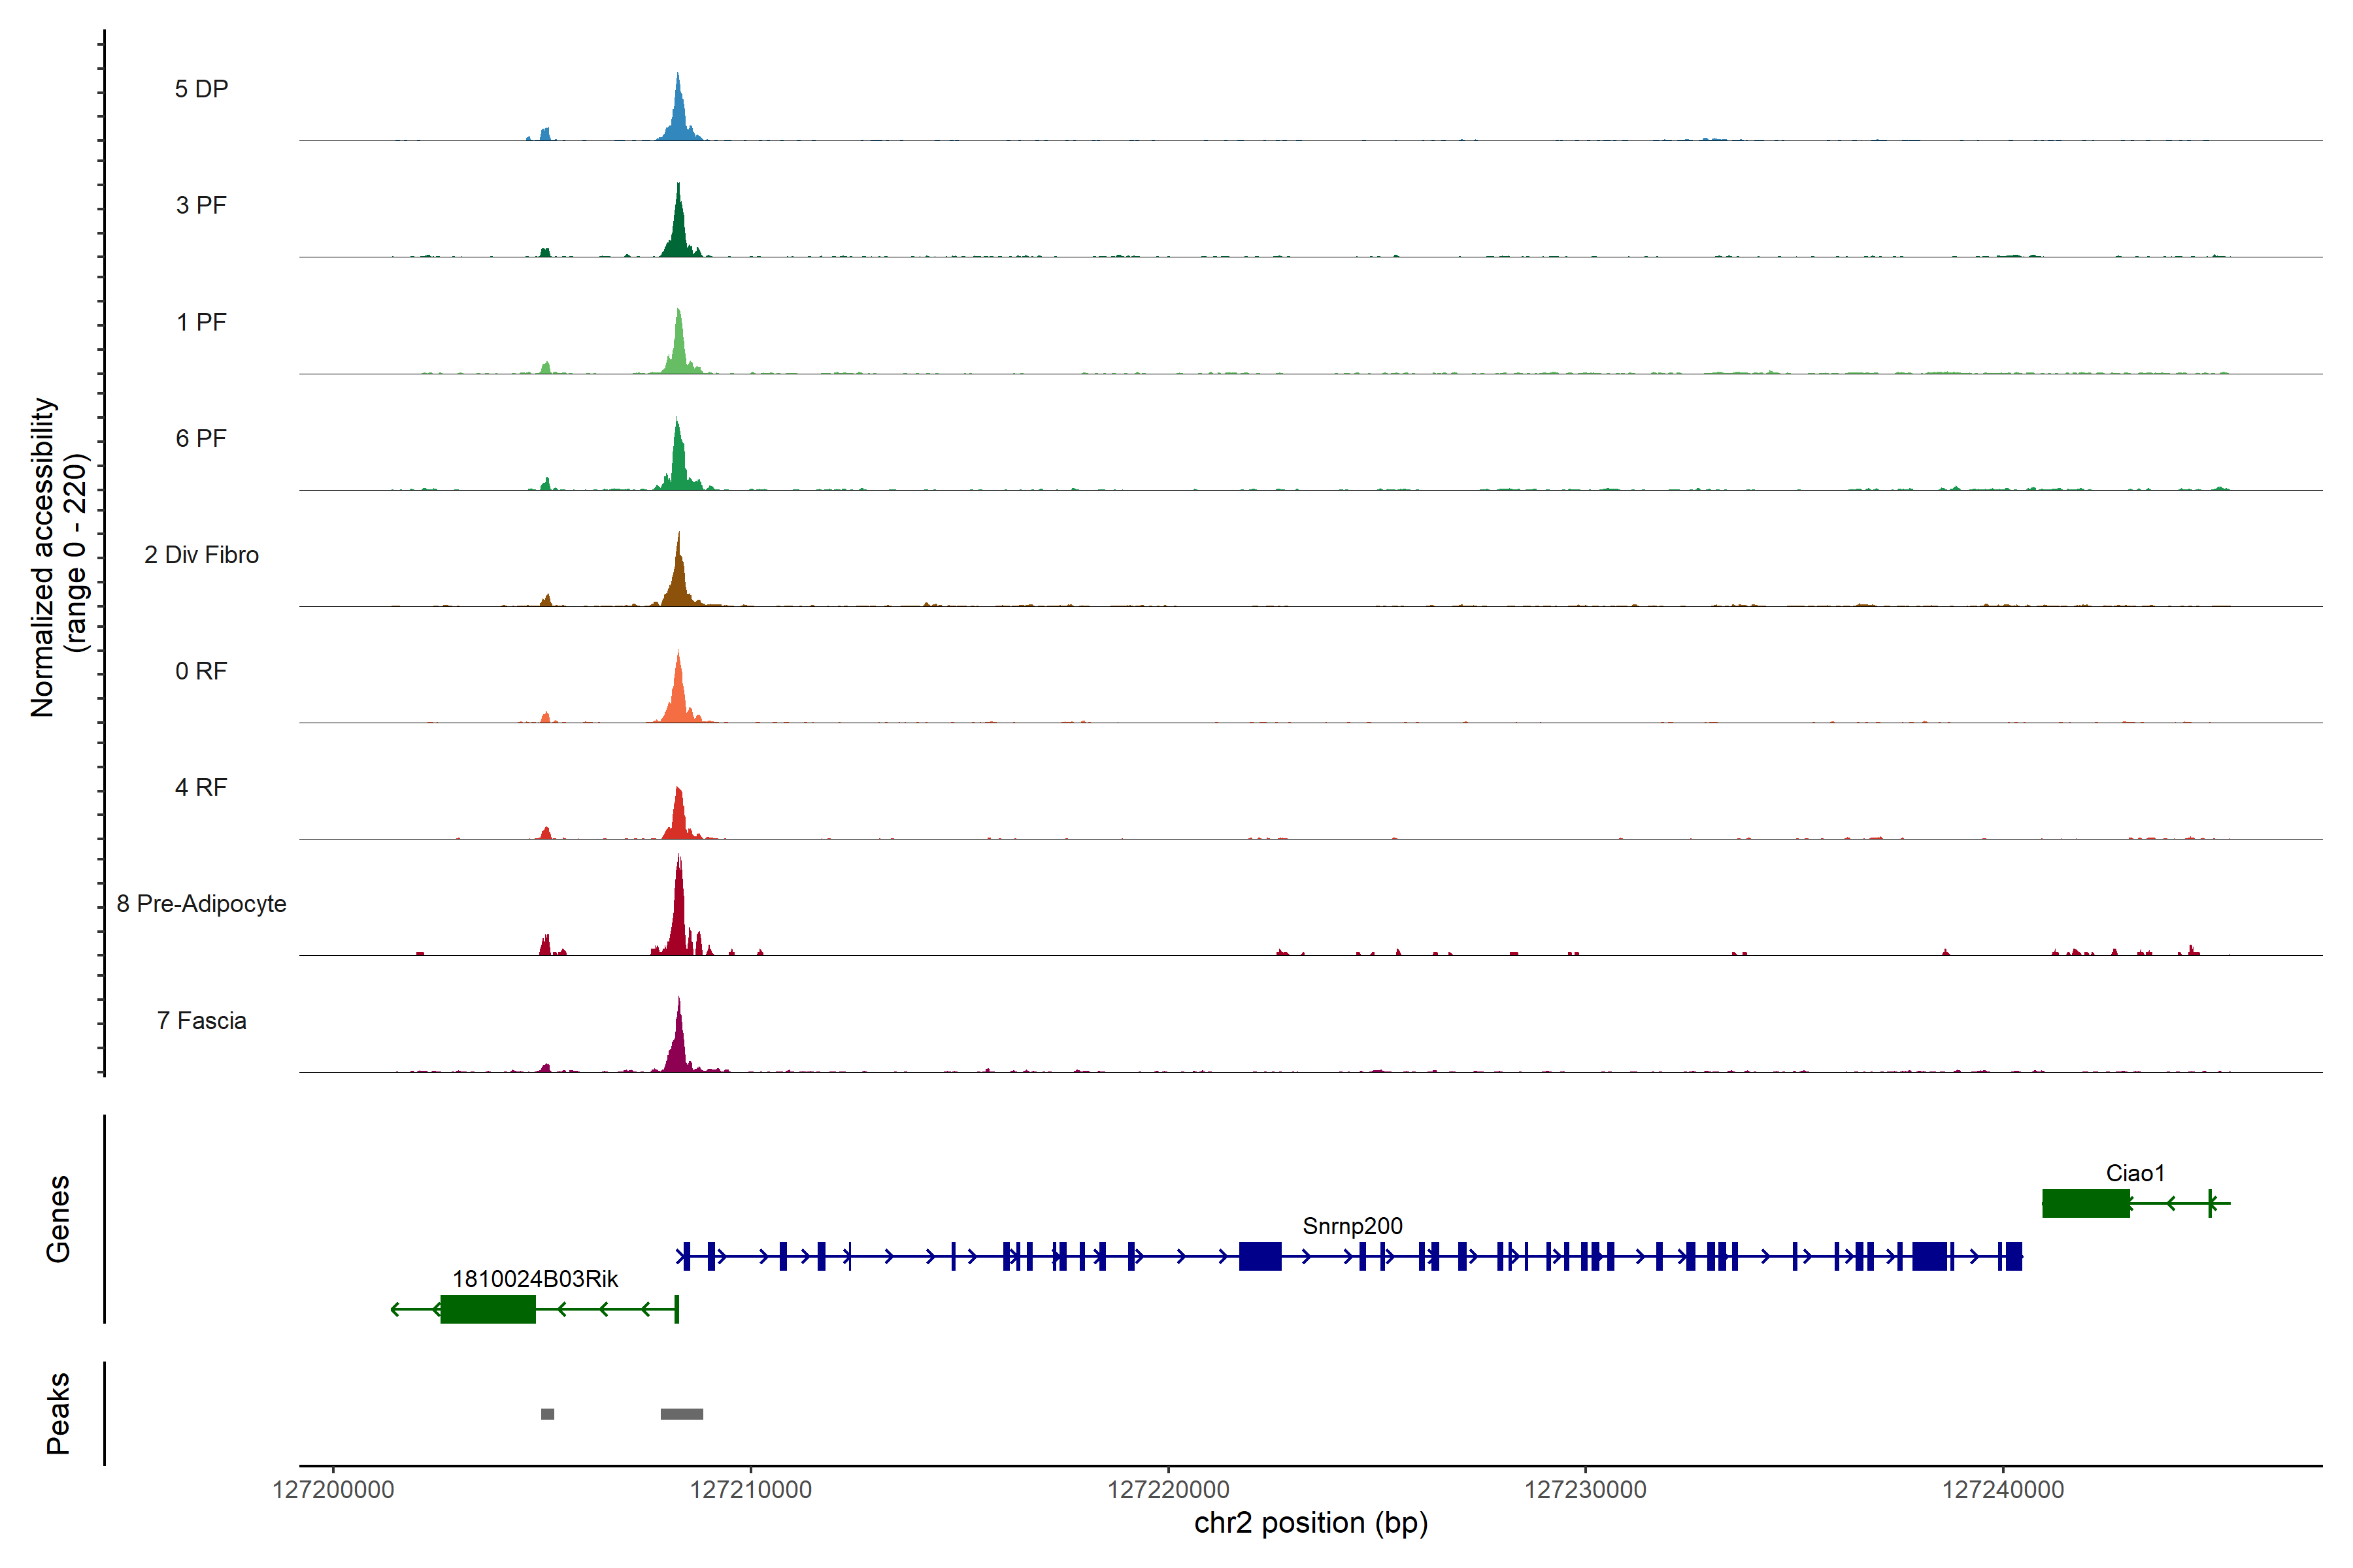Click the wider gray peak marker
Viewport: 2353px width, 1568px height.
[x=681, y=1414]
